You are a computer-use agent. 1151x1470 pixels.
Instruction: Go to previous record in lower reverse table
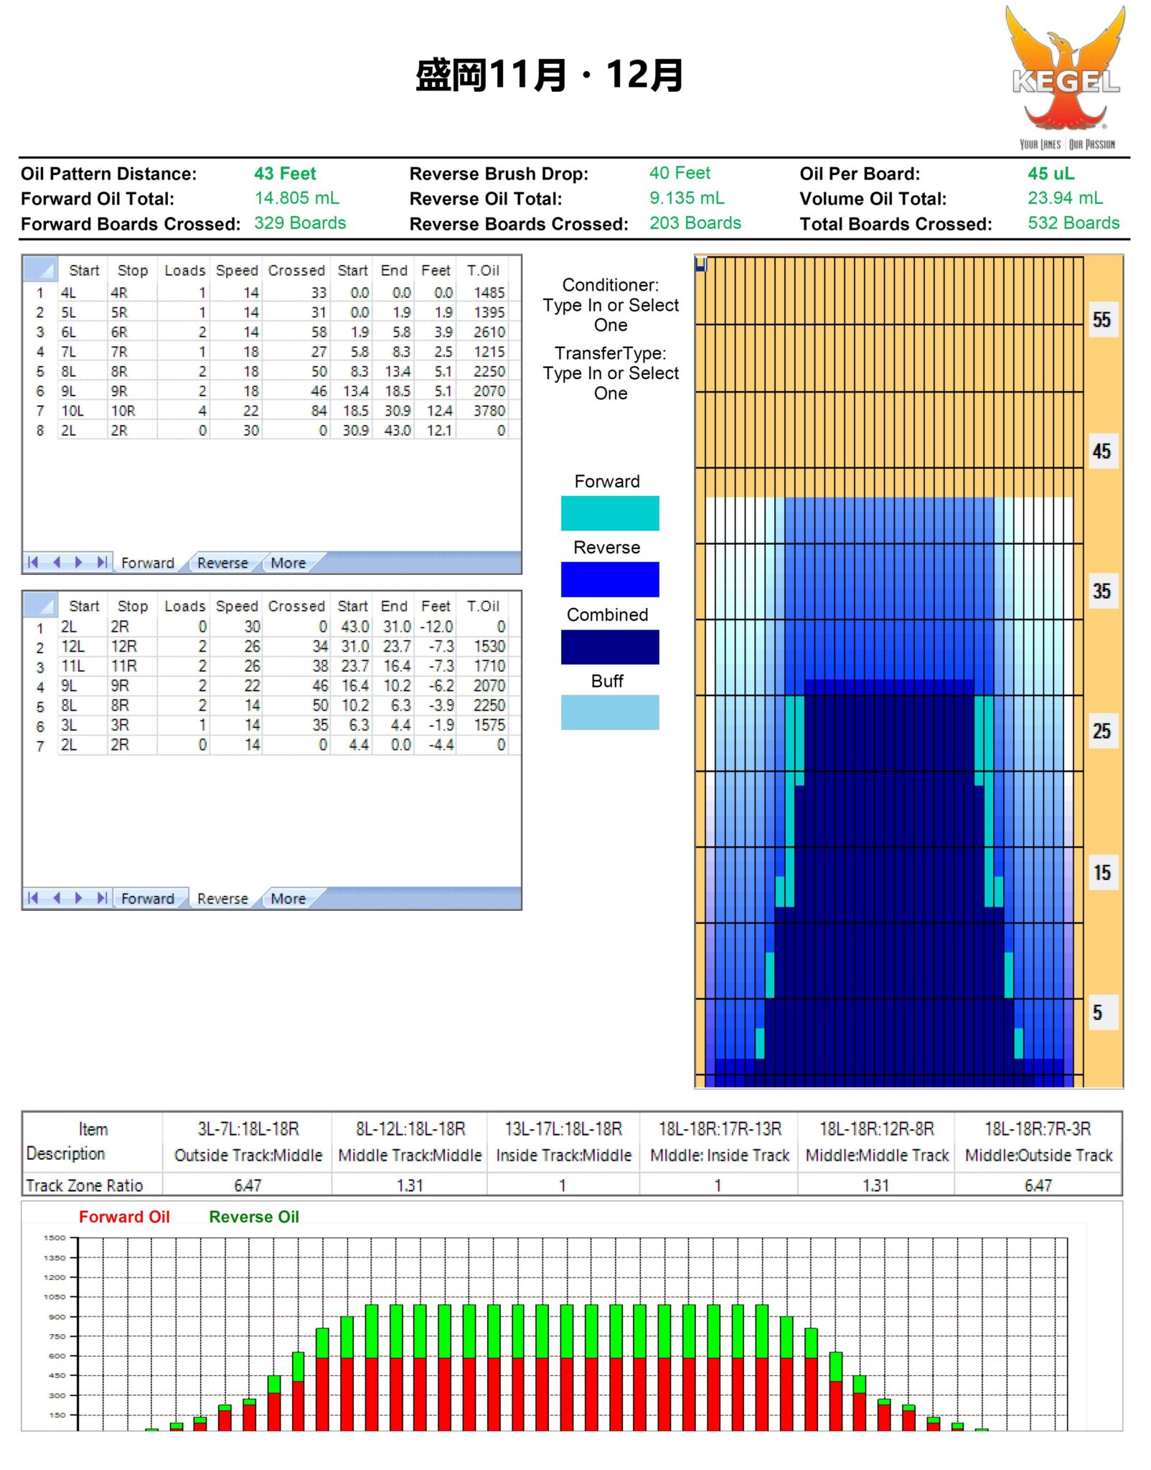pyautogui.click(x=56, y=898)
